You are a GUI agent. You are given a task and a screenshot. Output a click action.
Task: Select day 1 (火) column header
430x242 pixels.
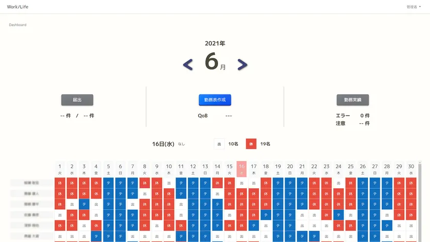click(x=60, y=169)
